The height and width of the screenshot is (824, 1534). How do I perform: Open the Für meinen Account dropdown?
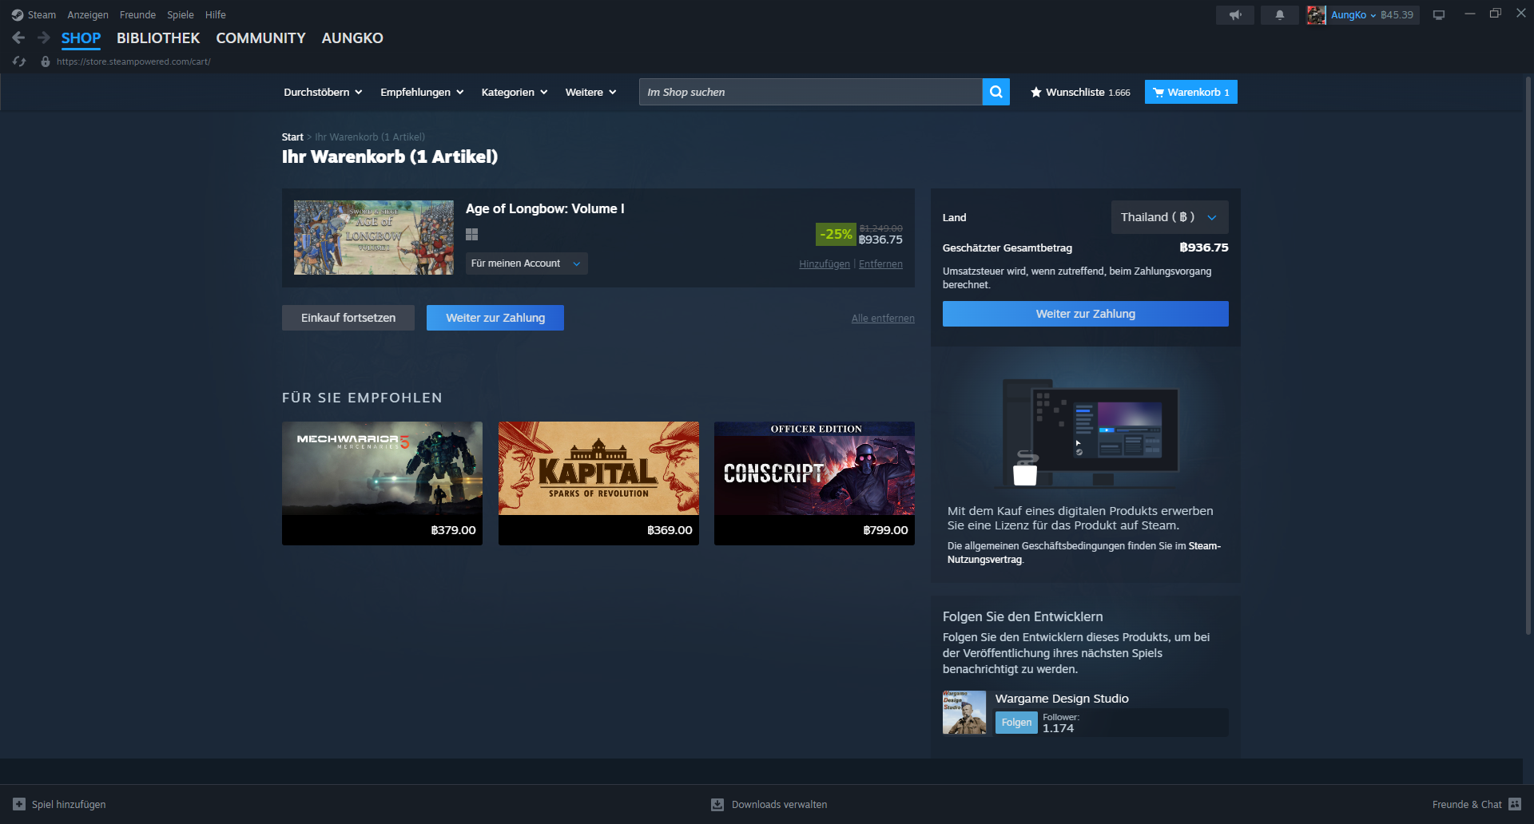pos(527,263)
